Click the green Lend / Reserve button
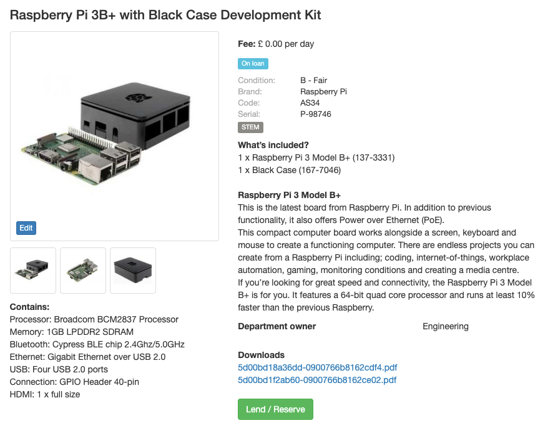Screen dimensions: 548x433 tap(275, 409)
